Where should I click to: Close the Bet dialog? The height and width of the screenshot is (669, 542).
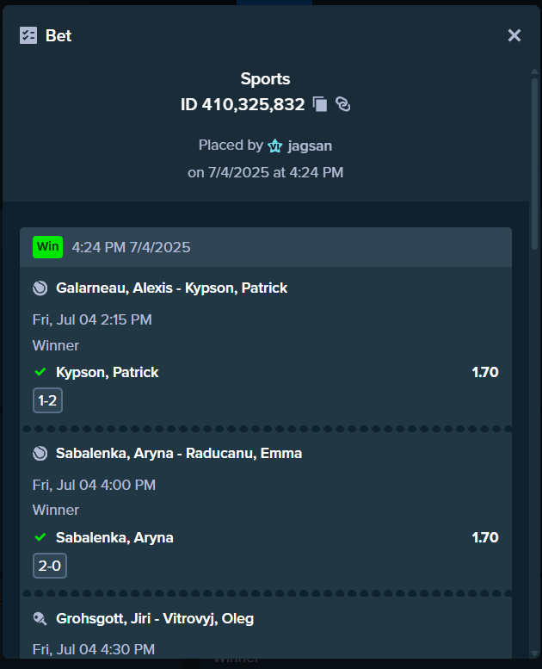(x=514, y=35)
